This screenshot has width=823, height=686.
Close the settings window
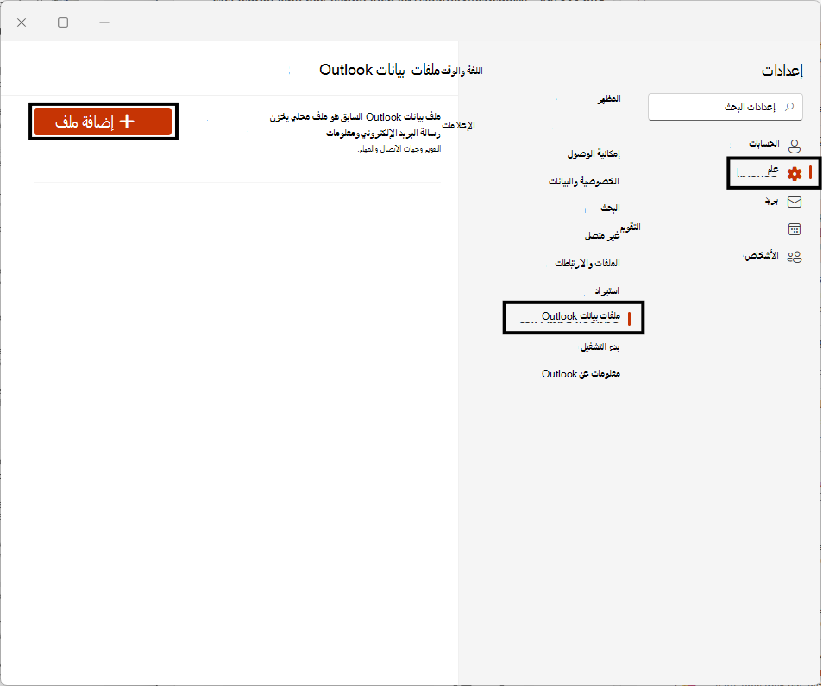click(22, 22)
